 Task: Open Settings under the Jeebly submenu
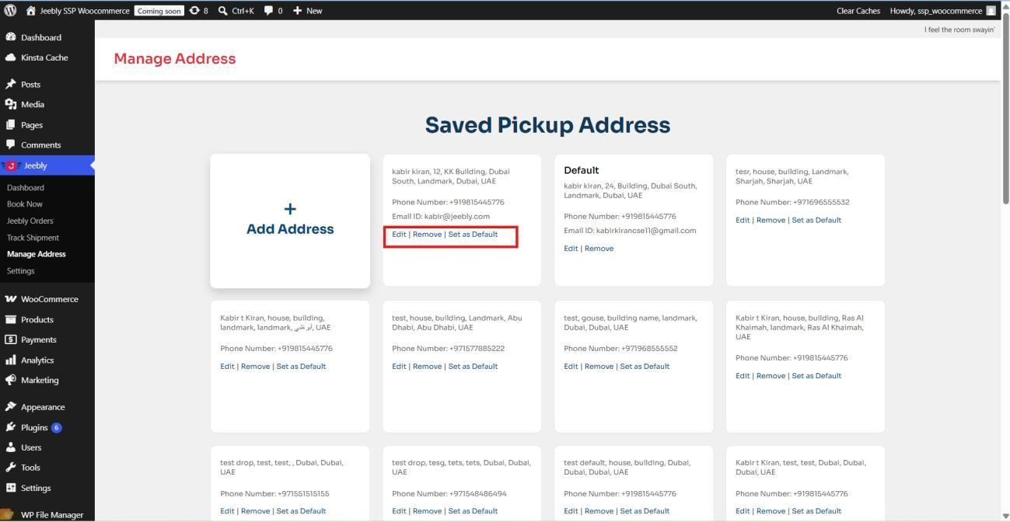(21, 271)
